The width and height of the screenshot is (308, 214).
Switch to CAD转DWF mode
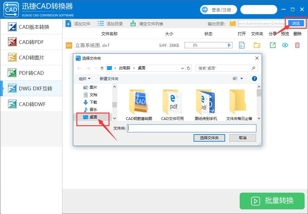31,104
